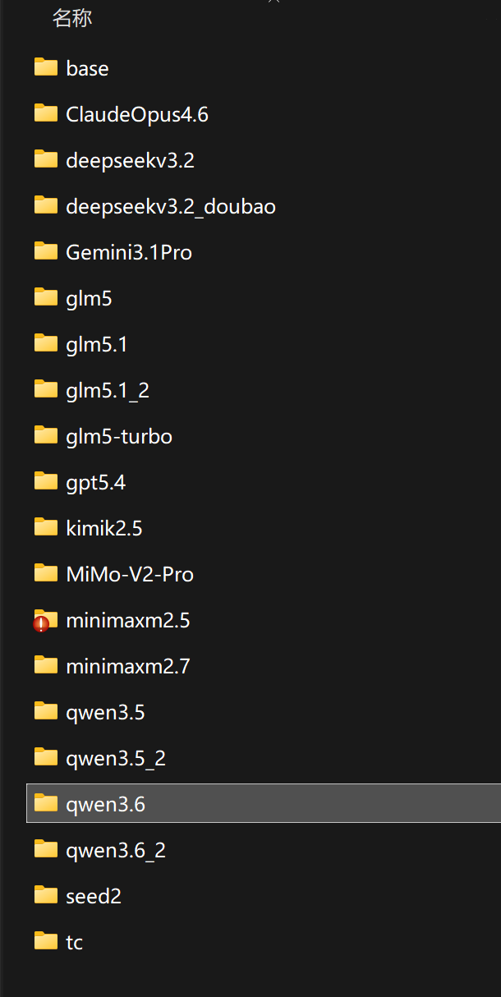The image size is (501, 997).
Task: Select the tc folder icon
Action: [46, 941]
